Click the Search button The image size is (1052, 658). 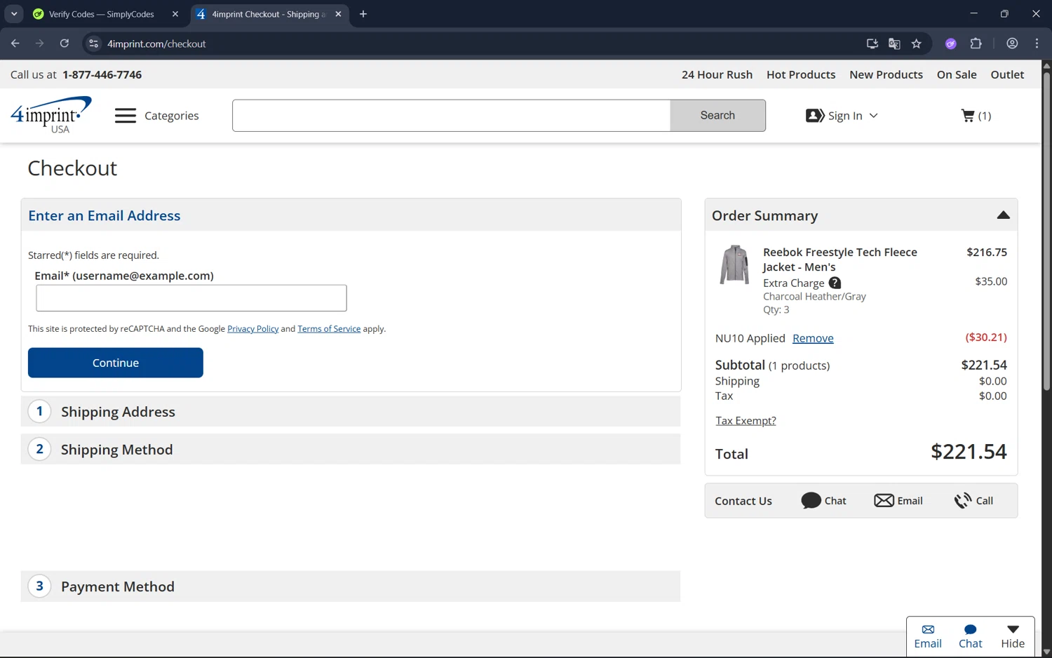point(717,115)
